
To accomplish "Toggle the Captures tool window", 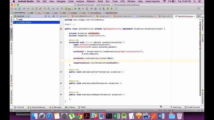I will (x=11, y=21).
